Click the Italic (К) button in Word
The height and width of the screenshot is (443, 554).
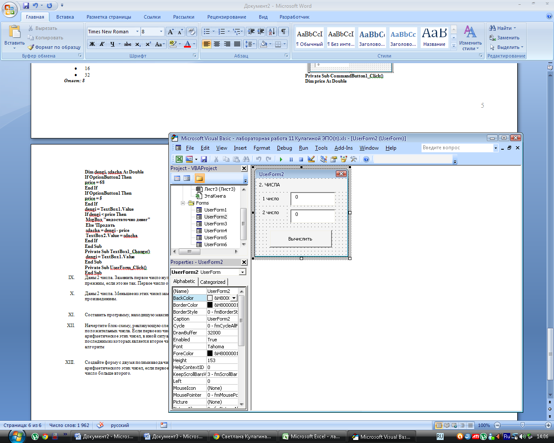pyautogui.click(x=102, y=44)
